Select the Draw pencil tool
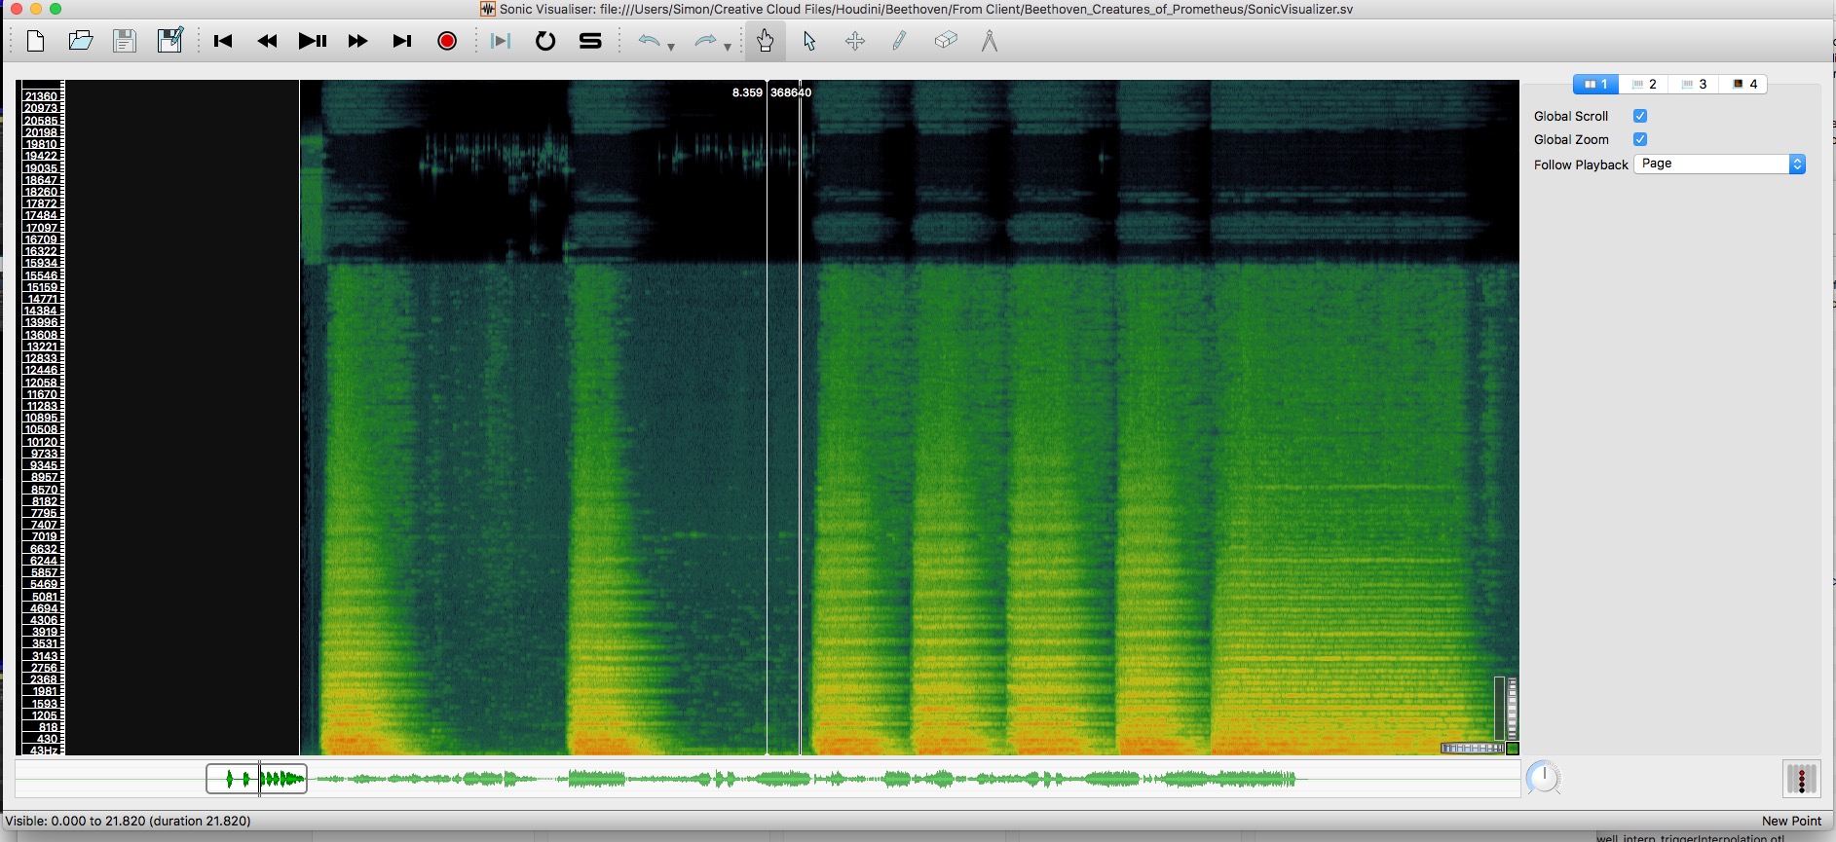The image size is (1836, 842). pos(899,41)
